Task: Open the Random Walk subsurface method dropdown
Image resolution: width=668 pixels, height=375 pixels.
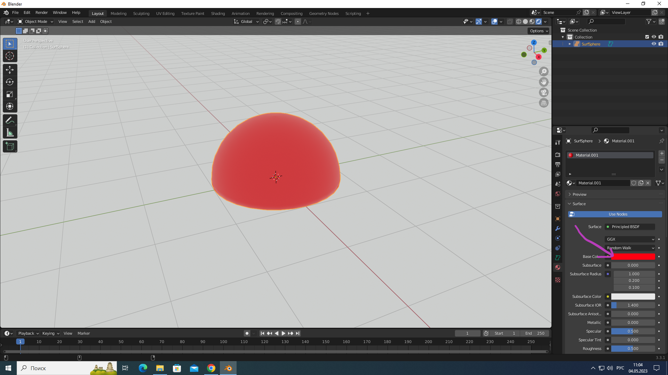Action: 630,248
